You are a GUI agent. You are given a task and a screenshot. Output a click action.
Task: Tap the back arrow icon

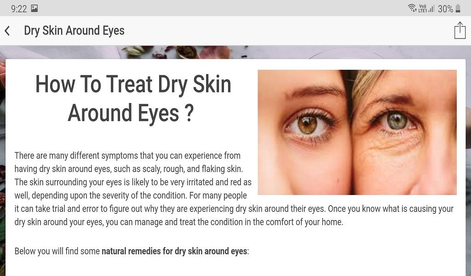click(7, 31)
